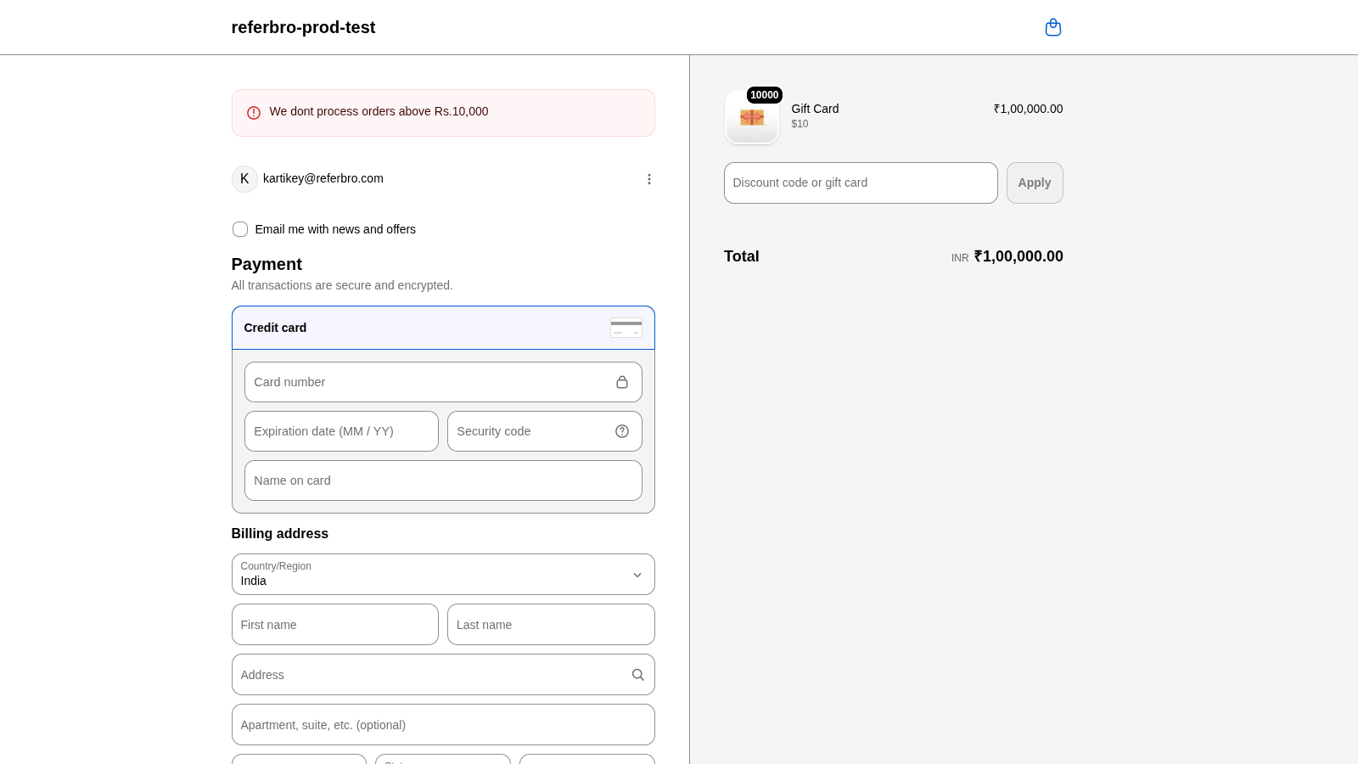The width and height of the screenshot is (1358, 764).
Task: Click the $10 variant label
Action: coord(800,124)
